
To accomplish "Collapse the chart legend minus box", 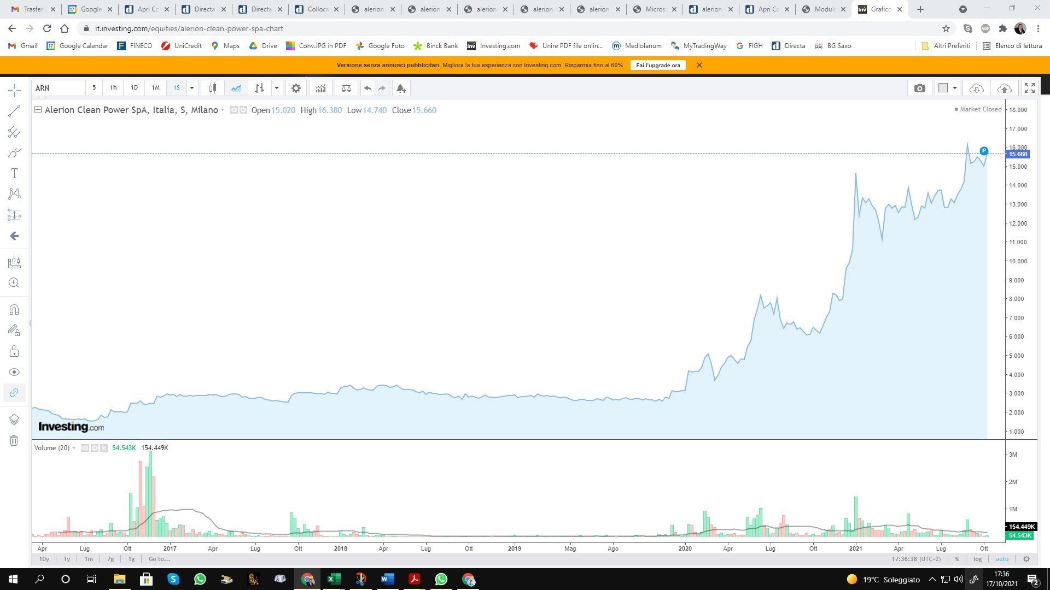I will [38, 110].
